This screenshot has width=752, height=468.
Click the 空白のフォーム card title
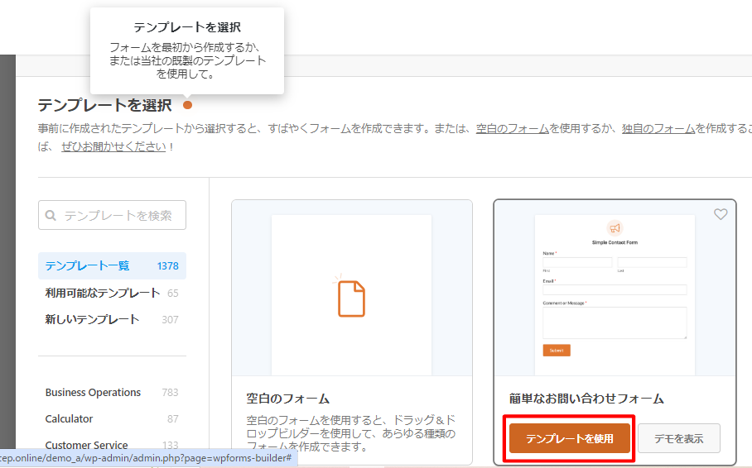288,399
